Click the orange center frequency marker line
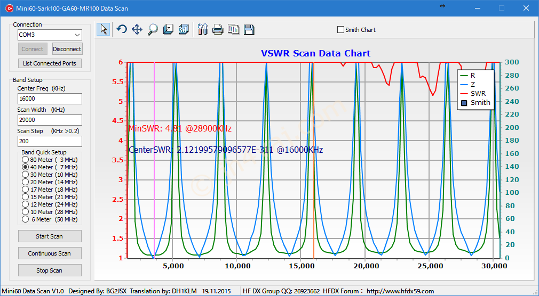Image resolution: width=539 pixels, height=296 pixels. pyautogui.click(x=314, y=160)
